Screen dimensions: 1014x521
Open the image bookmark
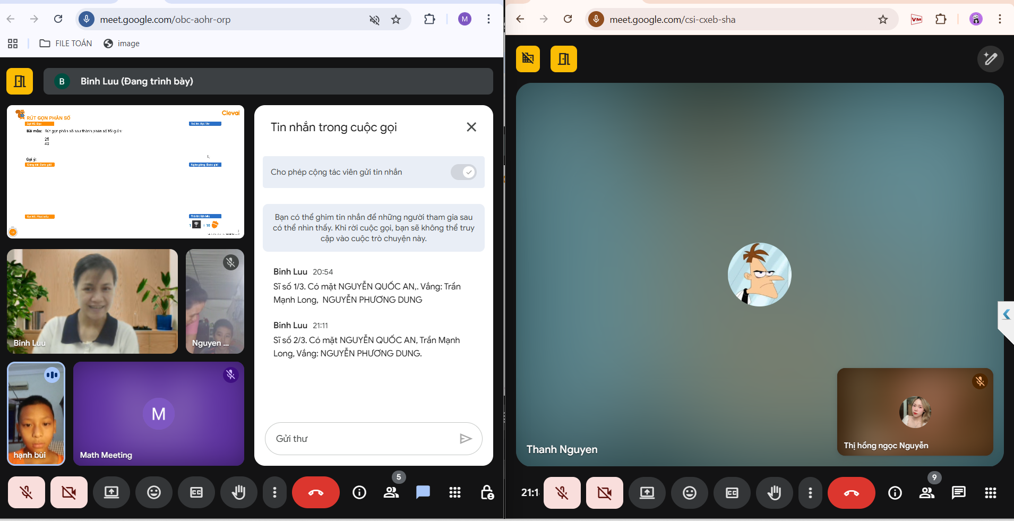(x=122, y=44)
